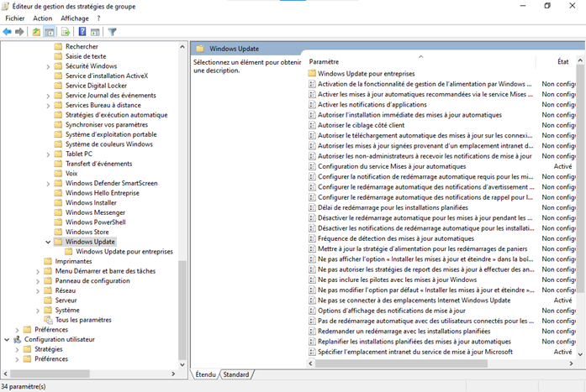Select Redemander un redémarrage avec les installations planifiées
The image size is (586, 392).
404,332
